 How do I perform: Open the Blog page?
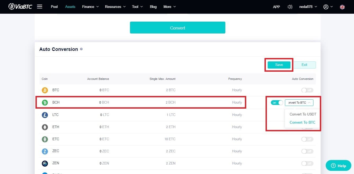pos(153,7)
